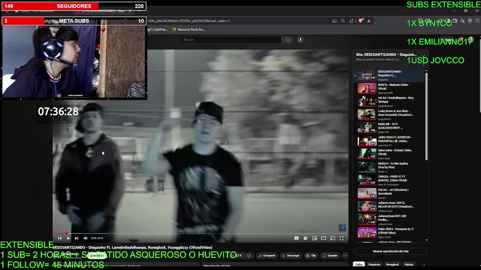
Task: Select 'Asi Asi / benjitalkapone' playlist video
Action: 390,102
